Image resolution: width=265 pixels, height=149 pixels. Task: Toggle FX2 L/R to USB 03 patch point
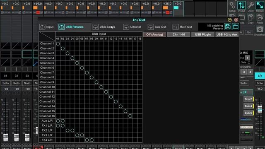click(x=67, y=130)
